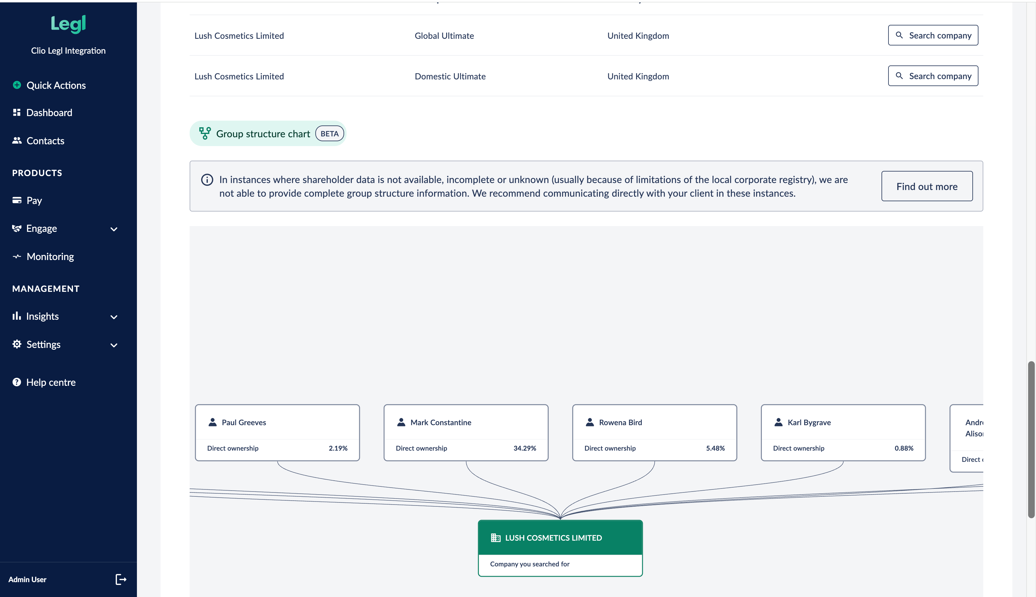Open the Dashboard menu item

pos(49,112)
